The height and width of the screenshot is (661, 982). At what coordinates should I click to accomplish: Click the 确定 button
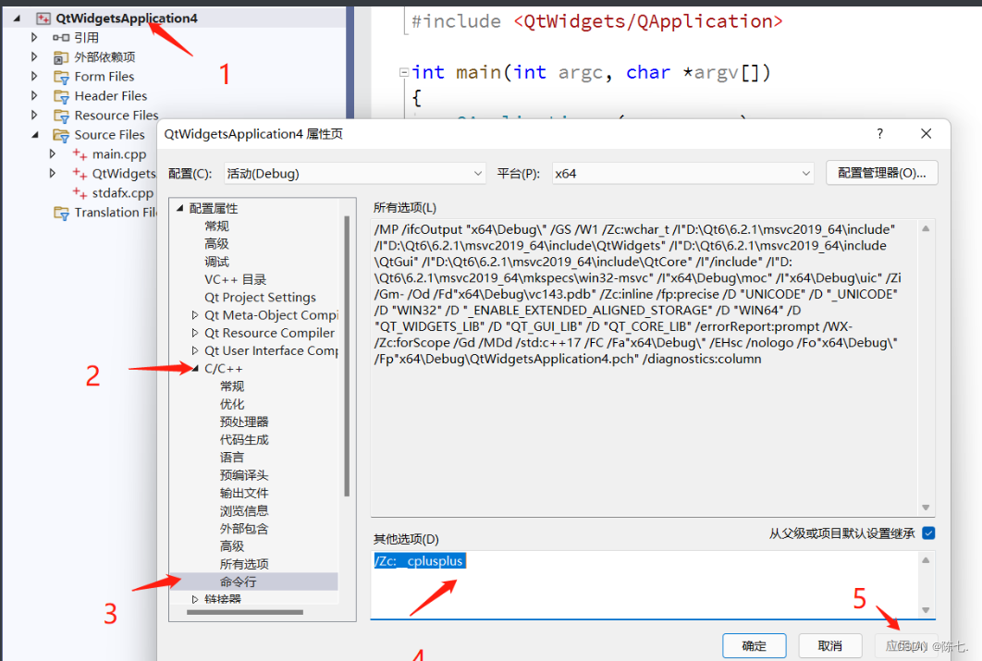tap(754, 645)
